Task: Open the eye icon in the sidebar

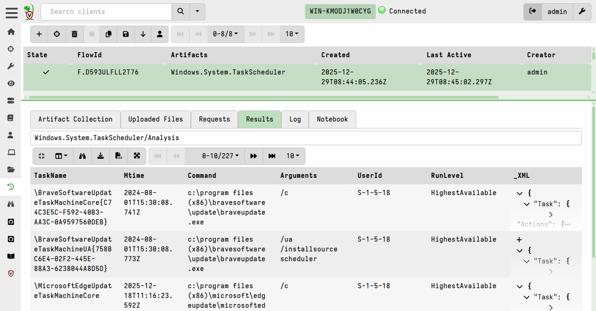Action: click(x=11, y=83)
